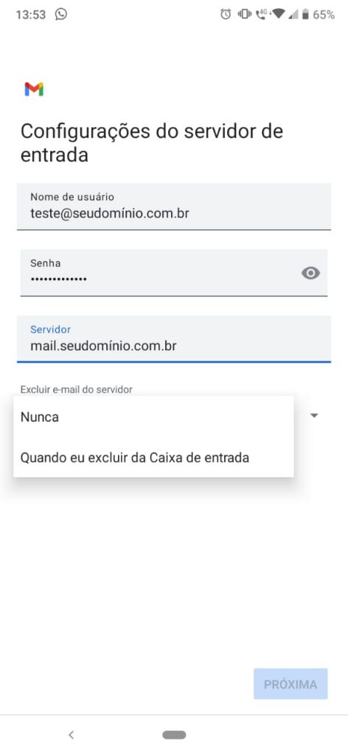Show password with the eye icon
The image size is (348, 755).
click(310, 273)
